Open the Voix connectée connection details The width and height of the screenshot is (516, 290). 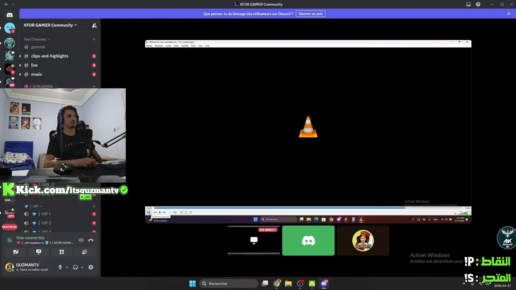[x=30, y=238]
